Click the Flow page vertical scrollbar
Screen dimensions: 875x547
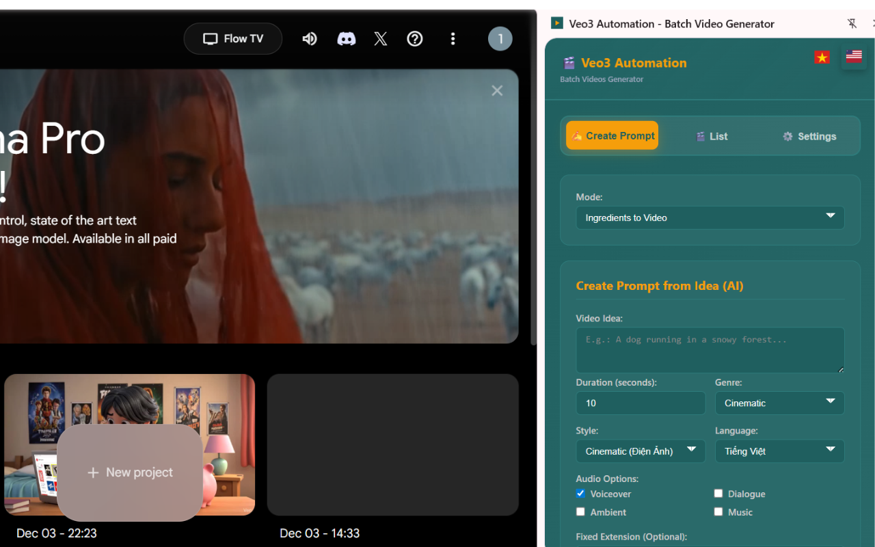533,178
